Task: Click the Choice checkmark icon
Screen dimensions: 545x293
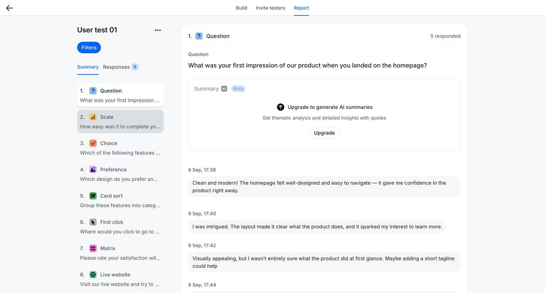Action: pyautogui.click(x=93, y=143)
